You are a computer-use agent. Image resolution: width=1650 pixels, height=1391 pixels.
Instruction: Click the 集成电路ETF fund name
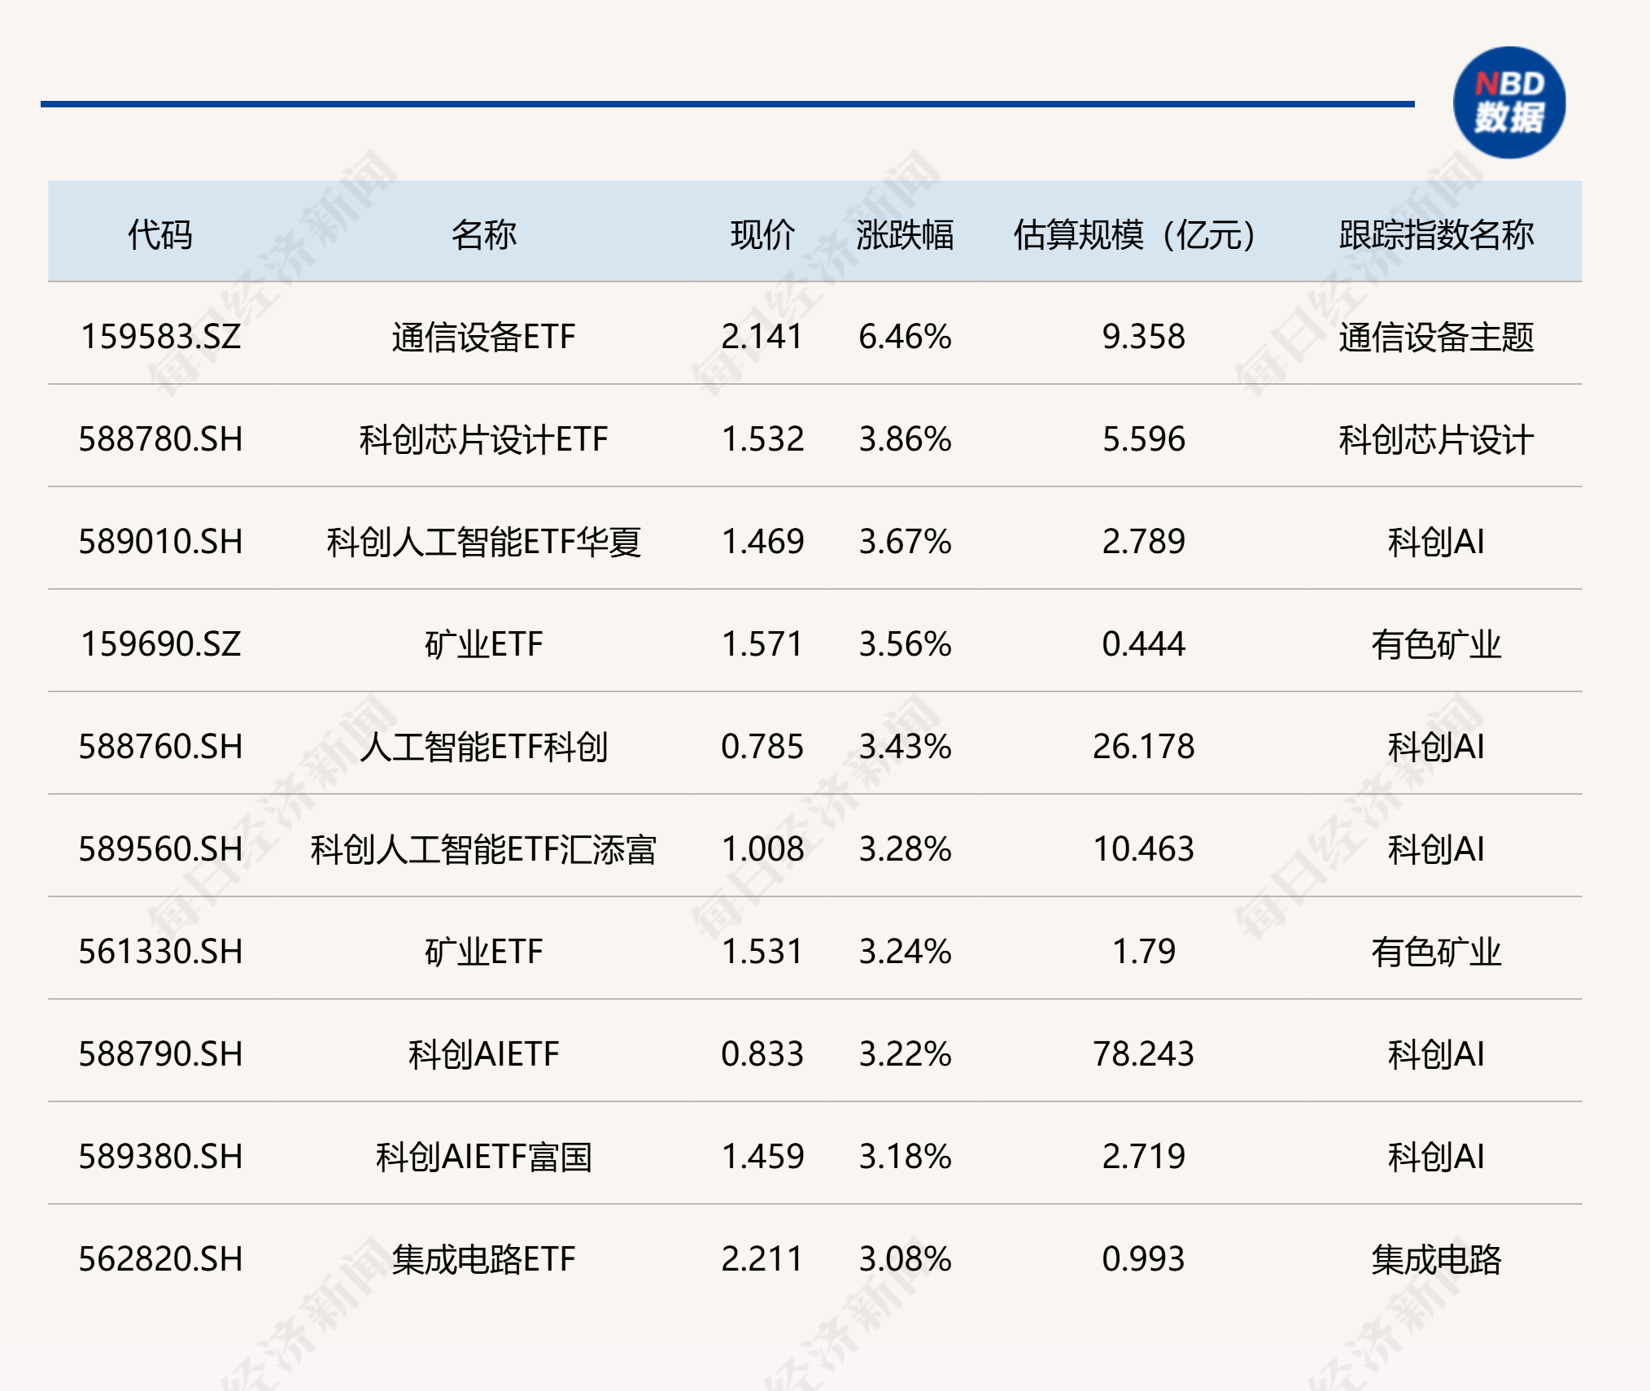click(483, 1259)
